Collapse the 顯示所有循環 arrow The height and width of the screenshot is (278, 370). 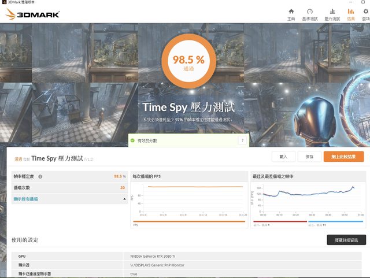[124, 199]
